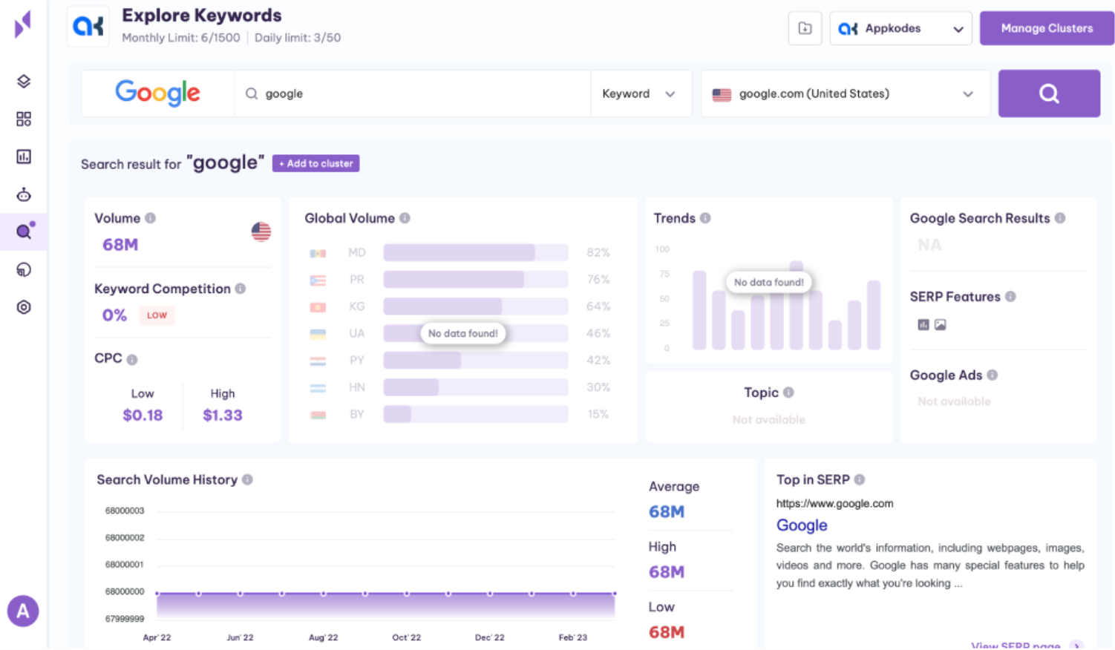Select the keyword explorer icon in sidebar

click(24, 232)
